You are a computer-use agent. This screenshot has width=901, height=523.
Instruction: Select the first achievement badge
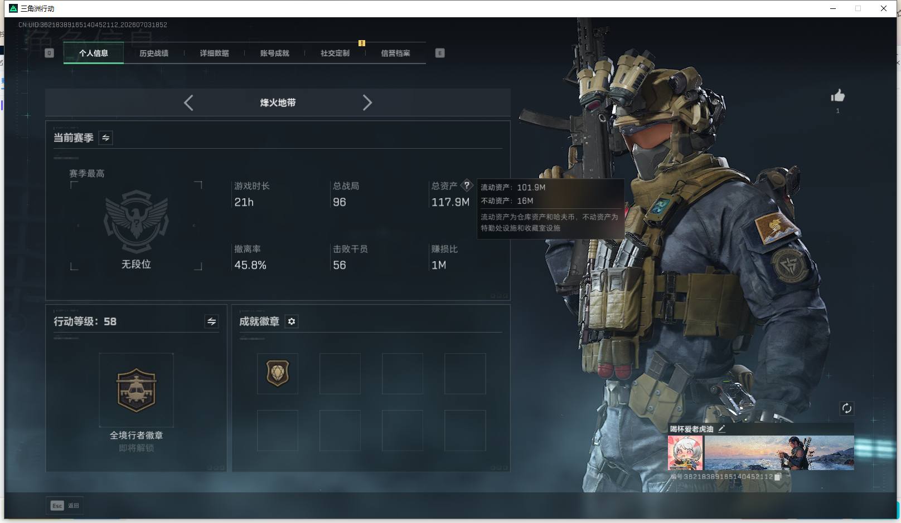coord(278,374)
